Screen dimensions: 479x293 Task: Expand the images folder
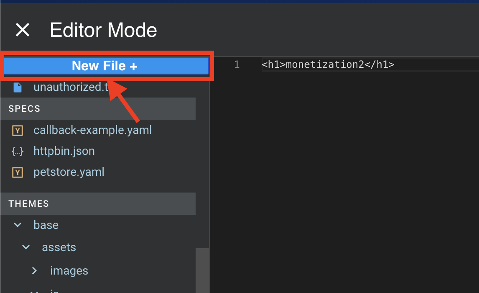tap(34, 270)
